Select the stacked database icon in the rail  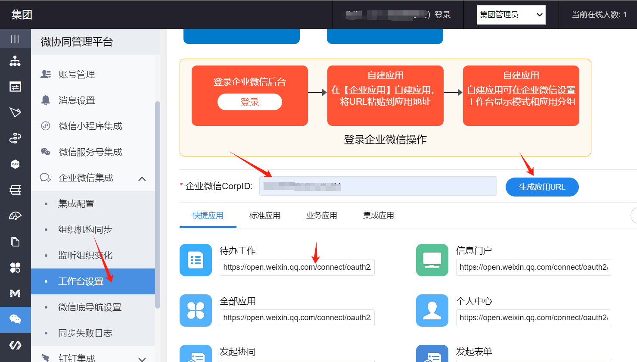[x=15, y=190]
